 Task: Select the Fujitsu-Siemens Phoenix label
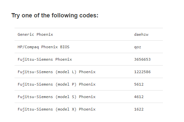(45, 59)
